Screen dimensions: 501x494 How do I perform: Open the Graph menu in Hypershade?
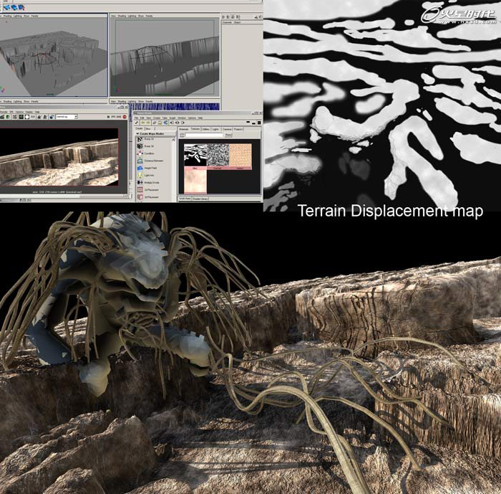click(172, 118)
